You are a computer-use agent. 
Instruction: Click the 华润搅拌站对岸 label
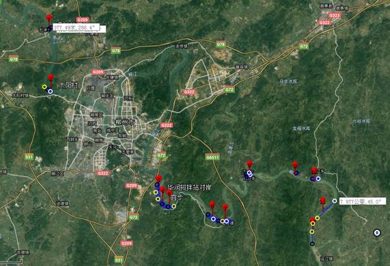coord(190,187)
